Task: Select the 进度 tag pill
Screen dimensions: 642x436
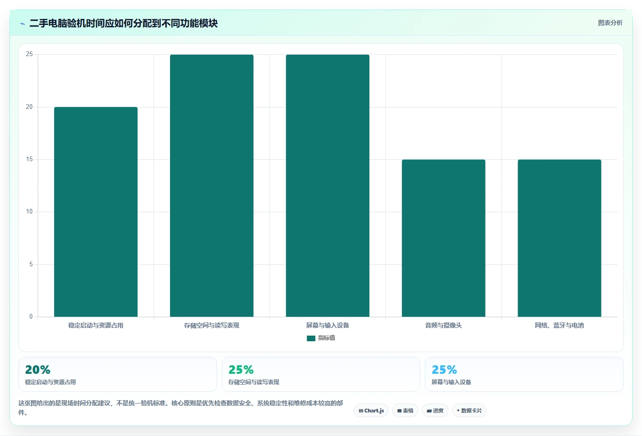Action: tap(435, 411)
